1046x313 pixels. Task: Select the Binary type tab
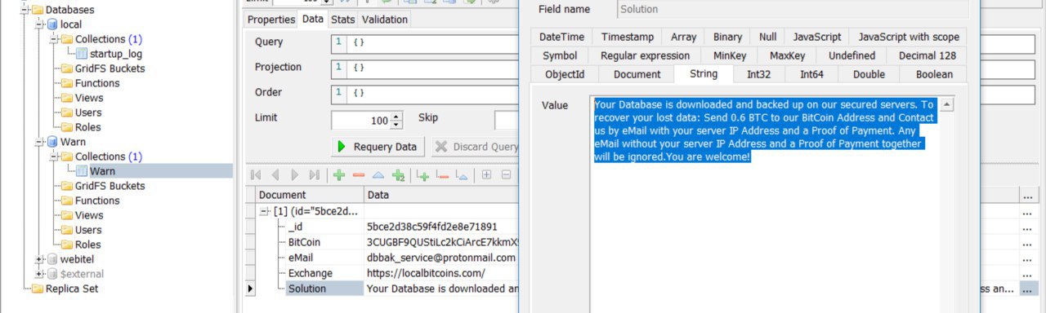coord(727,37)
